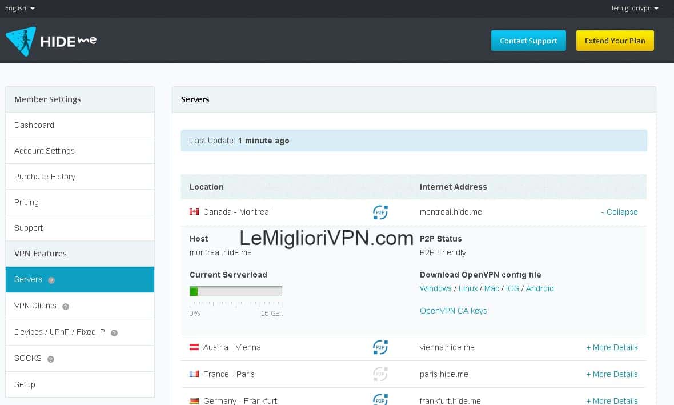Click the Canada flag icon
Viewport: 674px width, 405px height.
[x=194, y=211]
